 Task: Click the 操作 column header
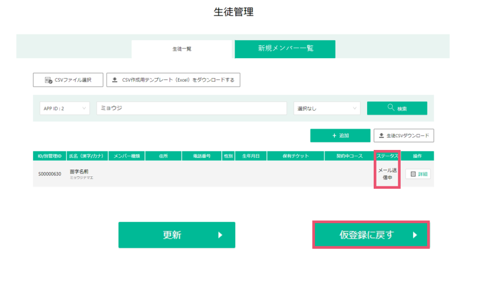click(417, 156)
